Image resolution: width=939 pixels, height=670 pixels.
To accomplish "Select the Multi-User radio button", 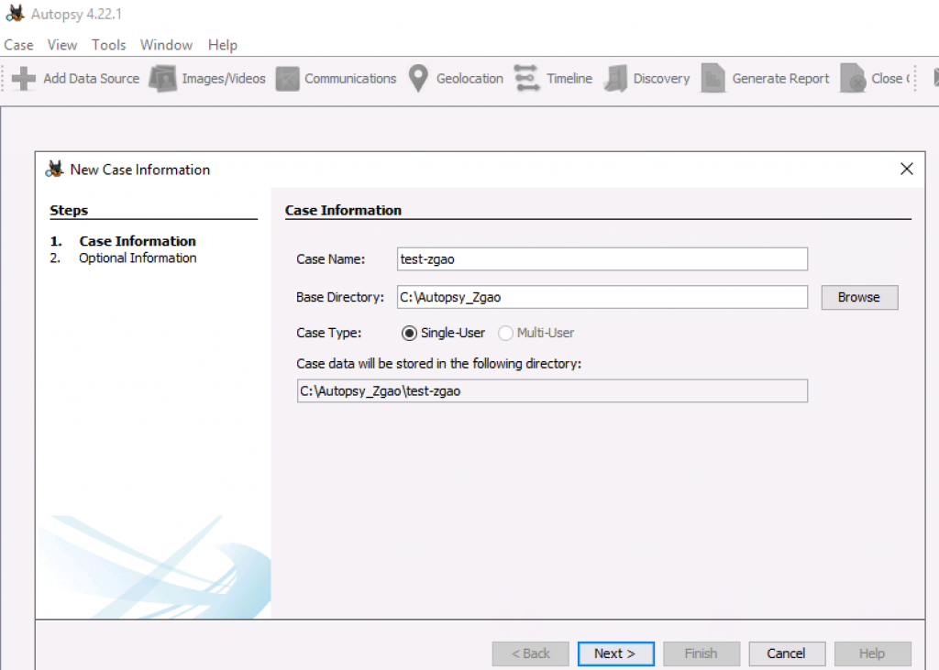I will pos(505,333).
